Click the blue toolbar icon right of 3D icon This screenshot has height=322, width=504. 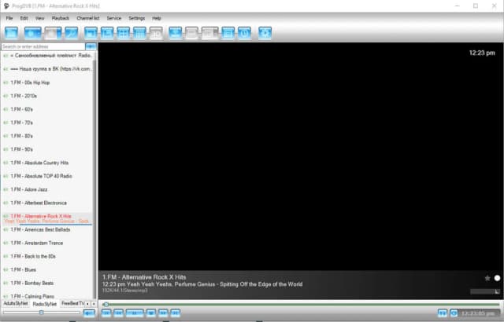[x=175, y=33]
